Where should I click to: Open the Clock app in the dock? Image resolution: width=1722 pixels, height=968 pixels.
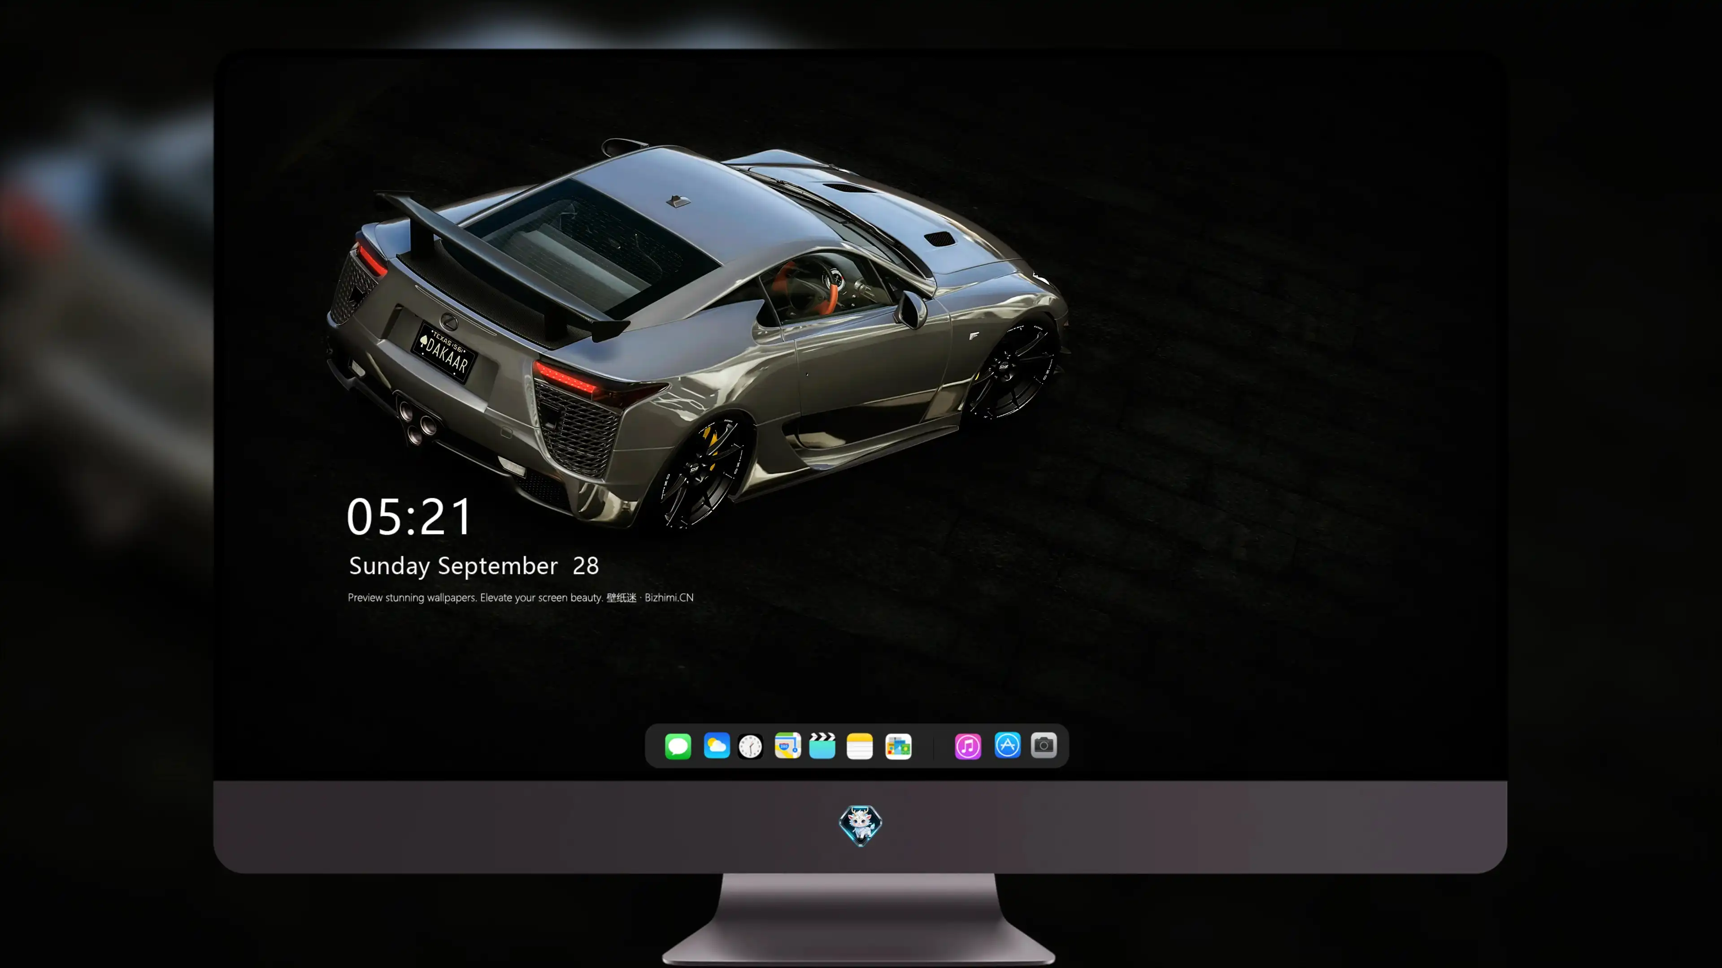click(x=750, y=746)
